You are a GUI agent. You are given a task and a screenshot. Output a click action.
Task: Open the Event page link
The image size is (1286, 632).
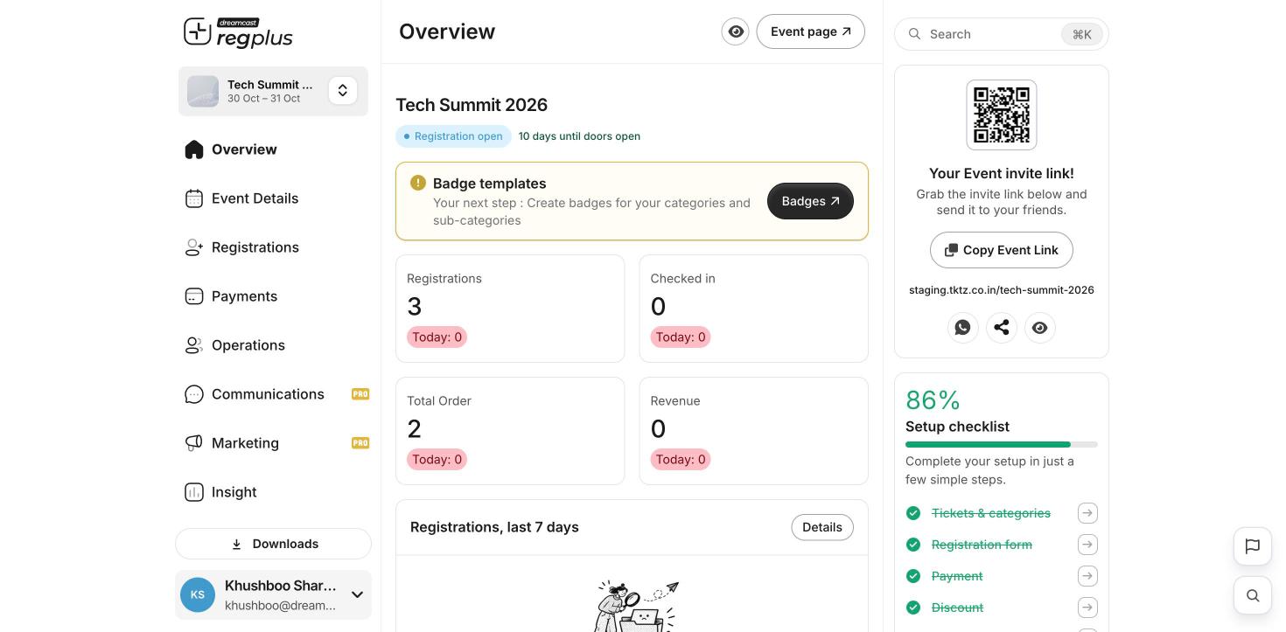pos(811,31)
